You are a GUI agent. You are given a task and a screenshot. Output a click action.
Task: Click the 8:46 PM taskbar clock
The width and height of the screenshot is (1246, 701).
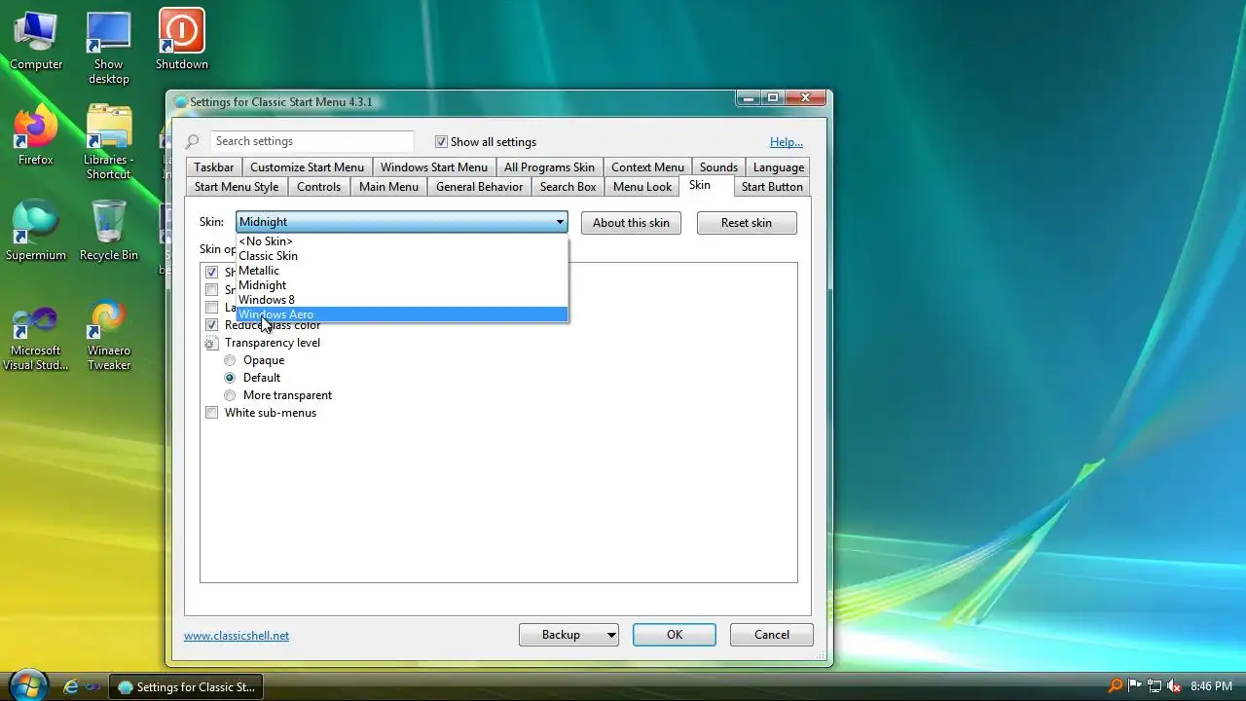pyautogui.click(x=1211, y=686)
